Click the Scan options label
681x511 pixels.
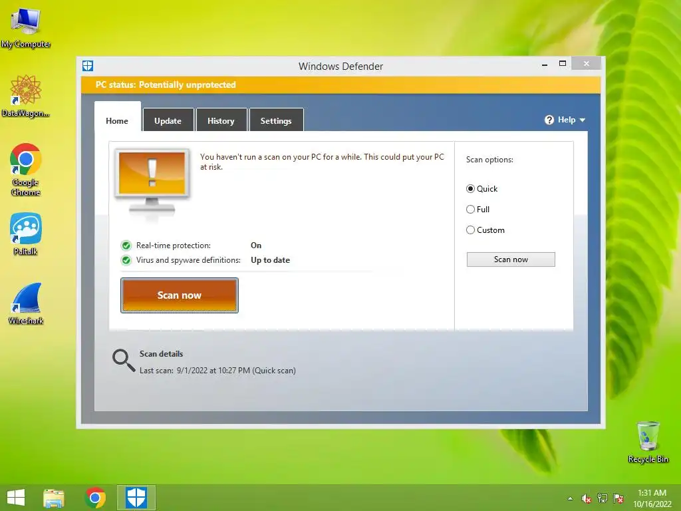(489, 160)
